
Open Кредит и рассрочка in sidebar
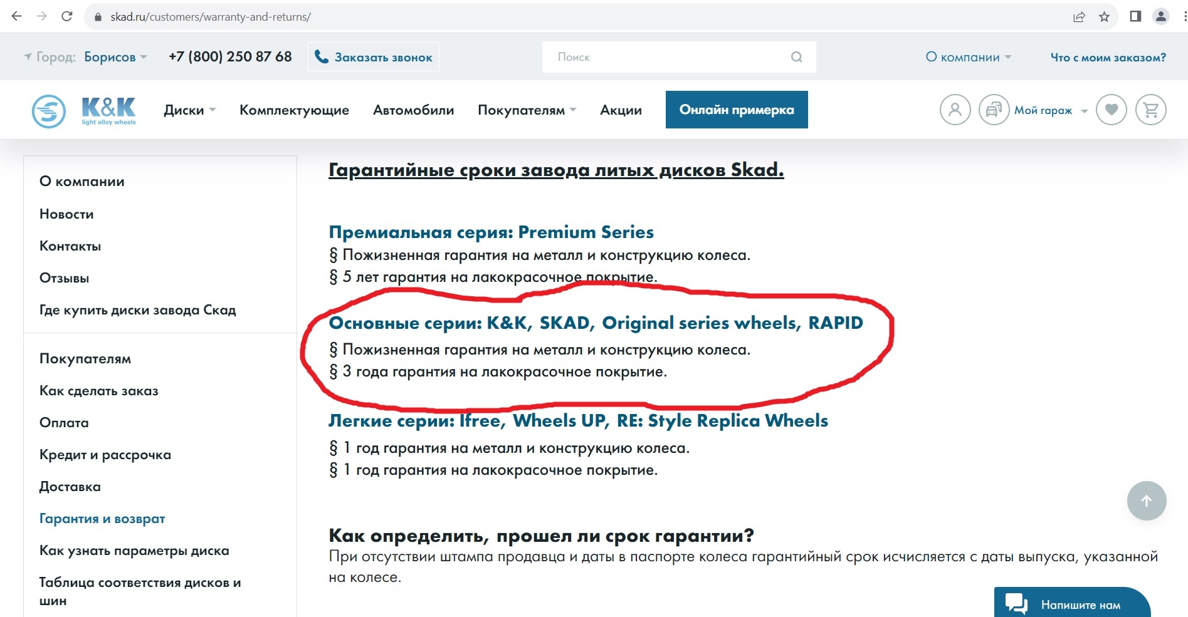(105, 455)
